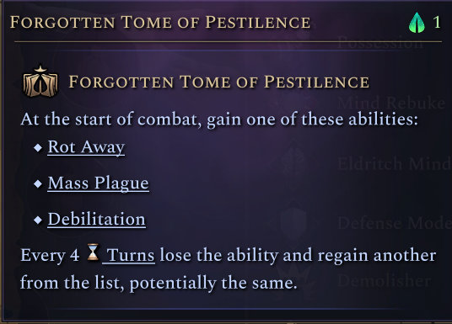Select the faded Defense Mode label
452x324 pixels.
tap(394, 223)
